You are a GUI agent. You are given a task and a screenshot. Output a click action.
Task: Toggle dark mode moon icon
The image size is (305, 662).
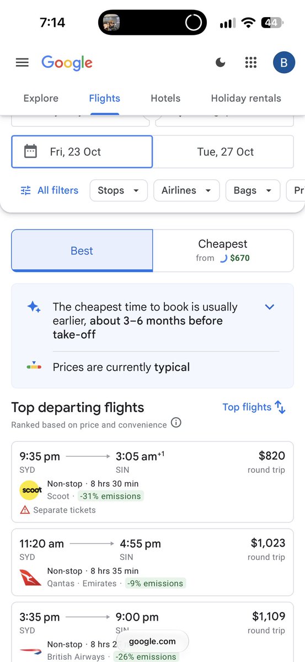point(221,63)
